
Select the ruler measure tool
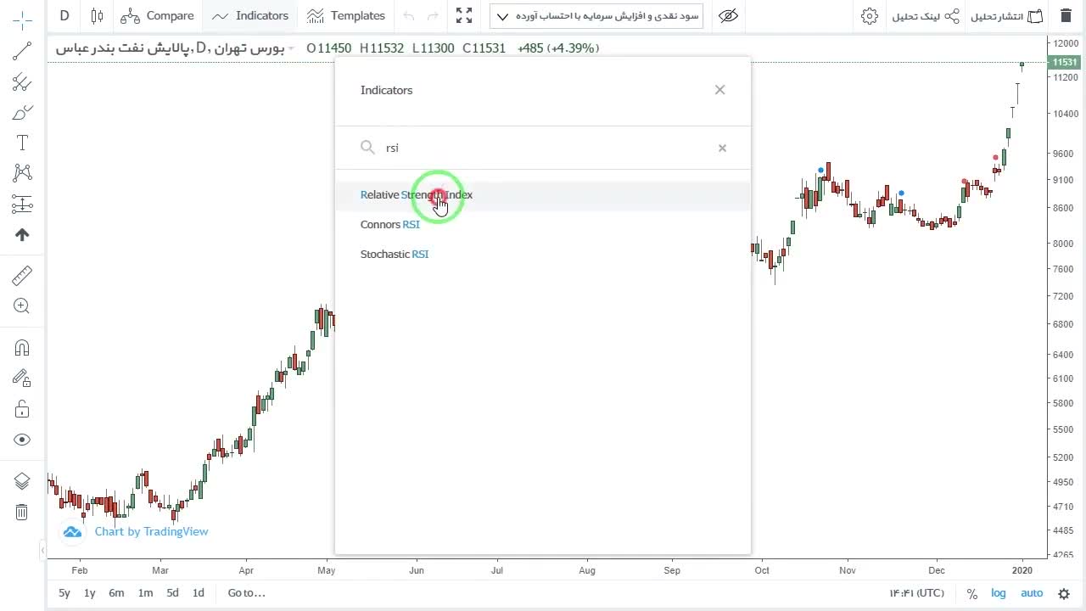(x=22, y=276)
